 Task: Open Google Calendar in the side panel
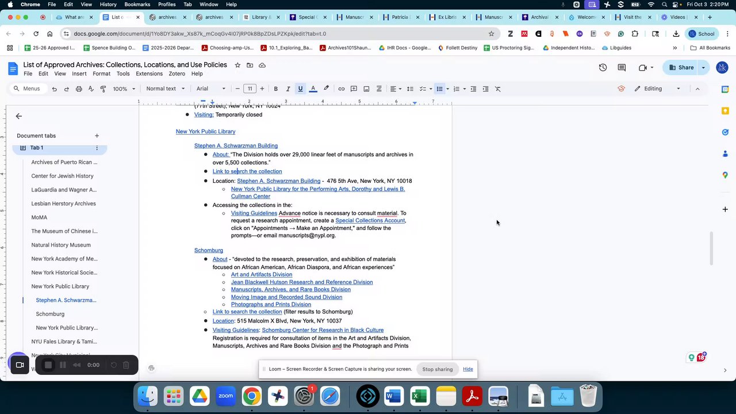(x=725, y=89)
